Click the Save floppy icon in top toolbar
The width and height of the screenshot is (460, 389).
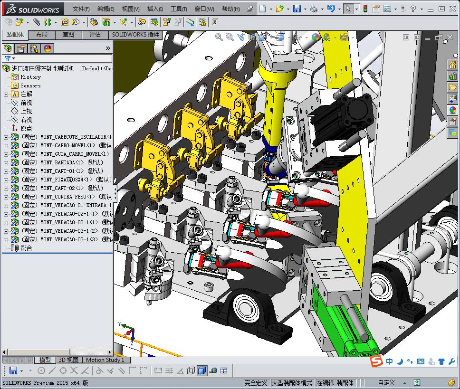297,9
